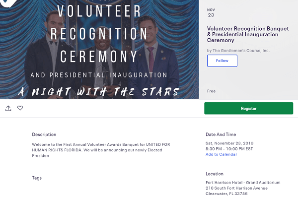Screen dimensions: 298x197
Task: Click the white logo above the banner
Action: (x=8, y=3)
